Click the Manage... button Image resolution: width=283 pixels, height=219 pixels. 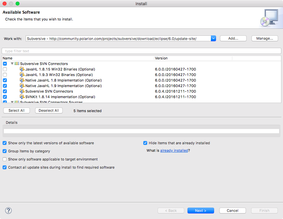click(x=264, y=38)
